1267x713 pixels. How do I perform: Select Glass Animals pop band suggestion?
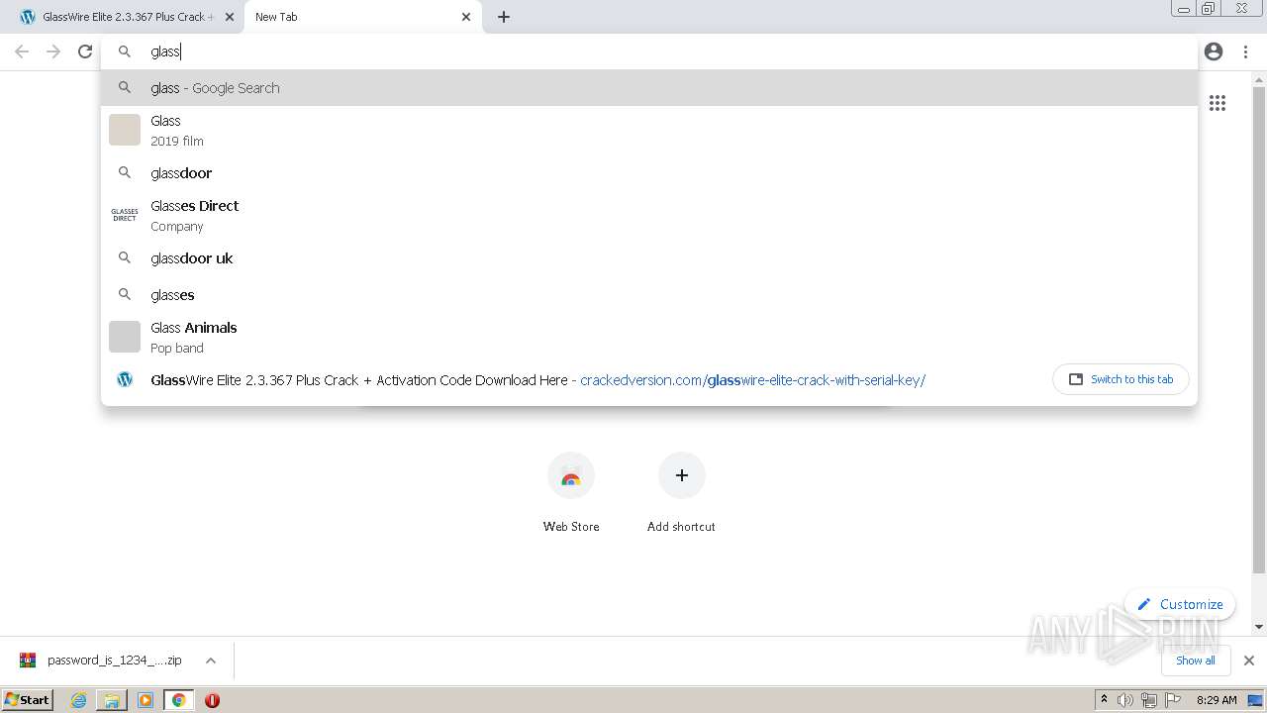[648, 337]
